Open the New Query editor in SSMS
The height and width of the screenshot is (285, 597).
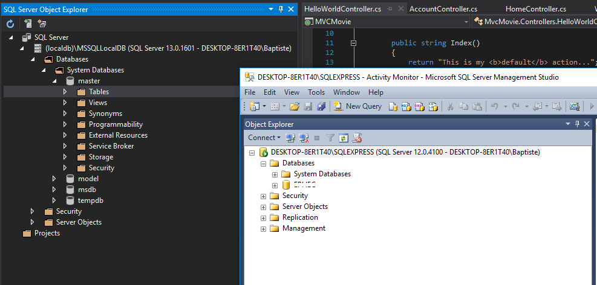pos(357,106)
